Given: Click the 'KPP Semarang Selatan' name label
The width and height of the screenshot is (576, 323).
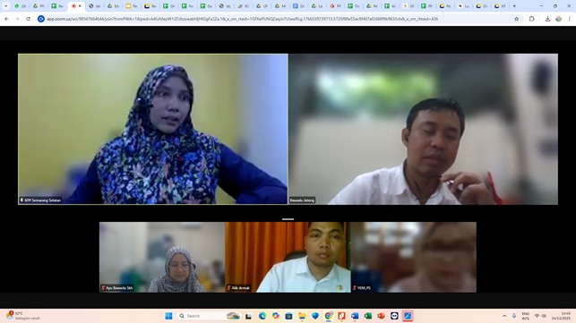Looking at the screenshot, I should coord(41,200).
